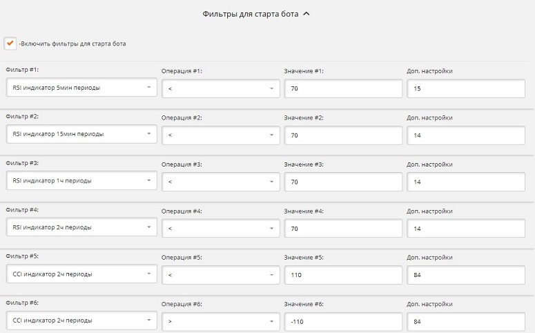The height and width of the screenshot is (333, 535).
Task: Select Значение #2 input field
Action: (343, 135)
